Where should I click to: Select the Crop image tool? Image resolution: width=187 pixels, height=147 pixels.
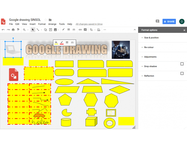coord(91,30)
